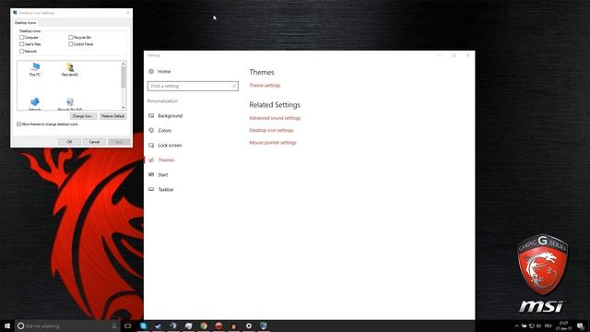Show hidden system tray icons
Viewport: 590px width, 332px height.
516,326
